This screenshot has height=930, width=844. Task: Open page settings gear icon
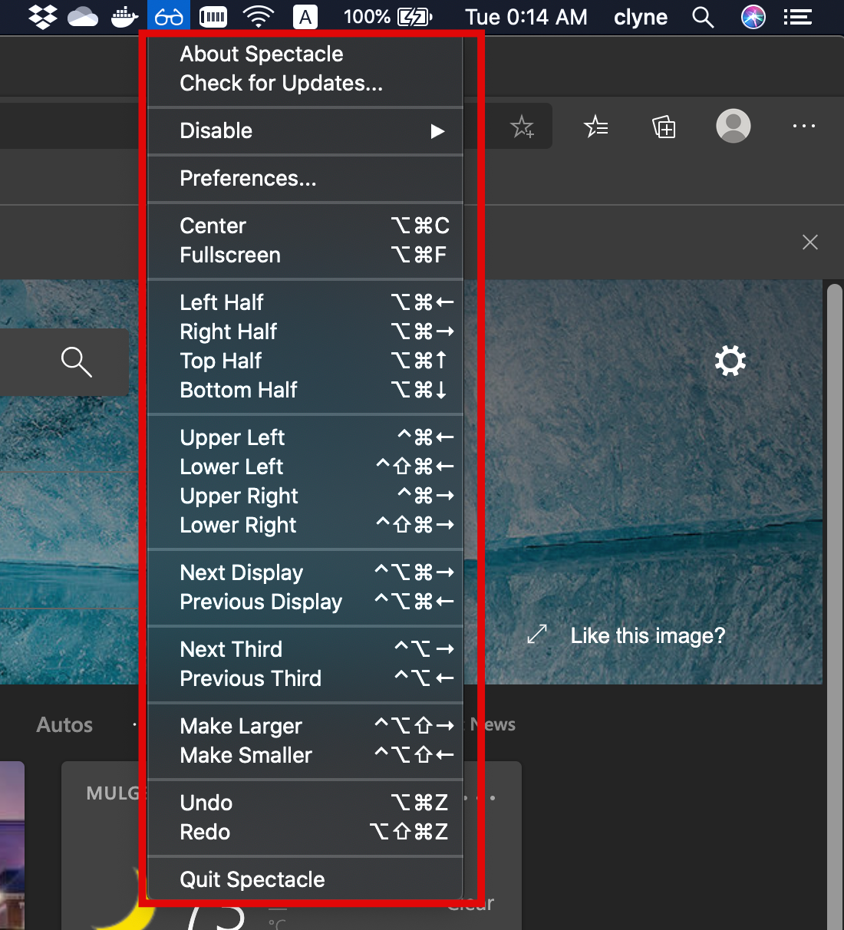tap(730, 361)
